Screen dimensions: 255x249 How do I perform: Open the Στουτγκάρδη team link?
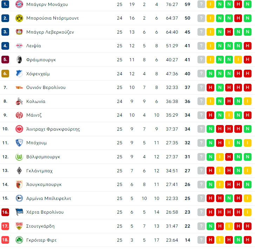point(40,226)
